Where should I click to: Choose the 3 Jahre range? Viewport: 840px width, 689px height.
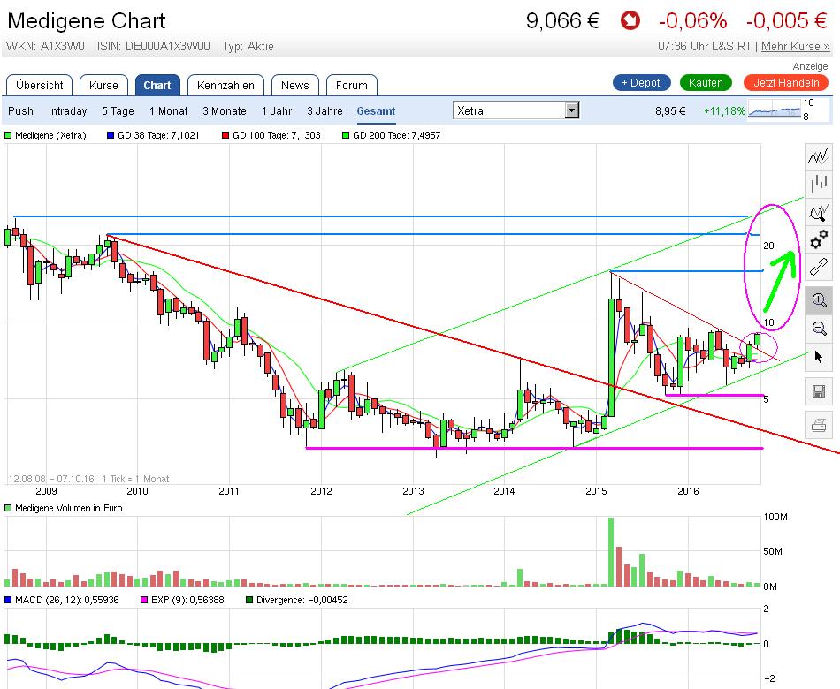click(x=325, y=110)
